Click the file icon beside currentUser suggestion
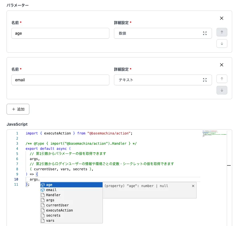239x226 pixels. click(43, 205)
